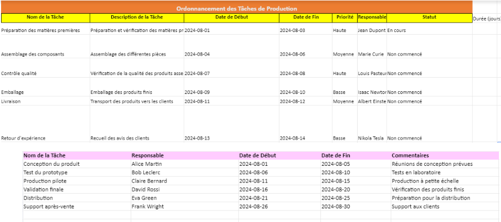Select the 'Statut' column header
Screen dimensions: 501x222
point(430,17)
